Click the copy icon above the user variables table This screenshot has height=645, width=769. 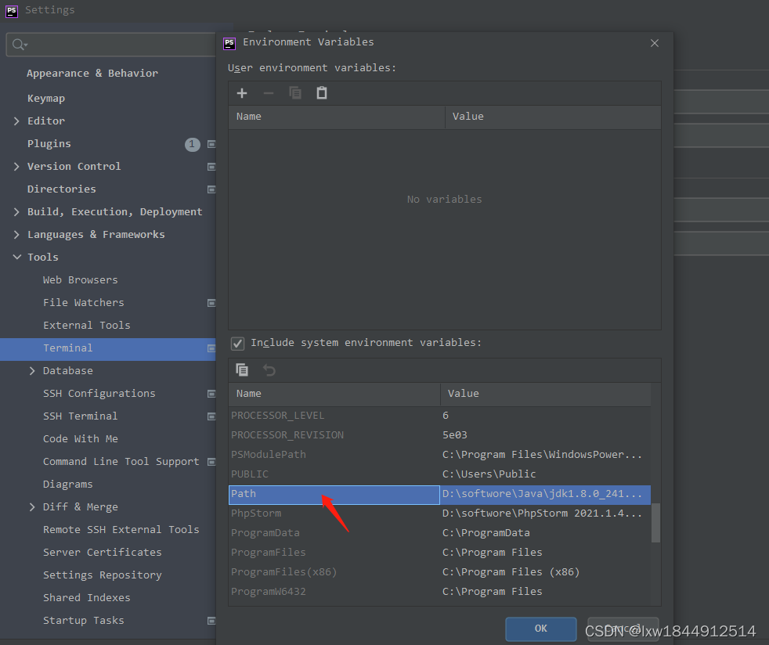(x=296, y=92)
